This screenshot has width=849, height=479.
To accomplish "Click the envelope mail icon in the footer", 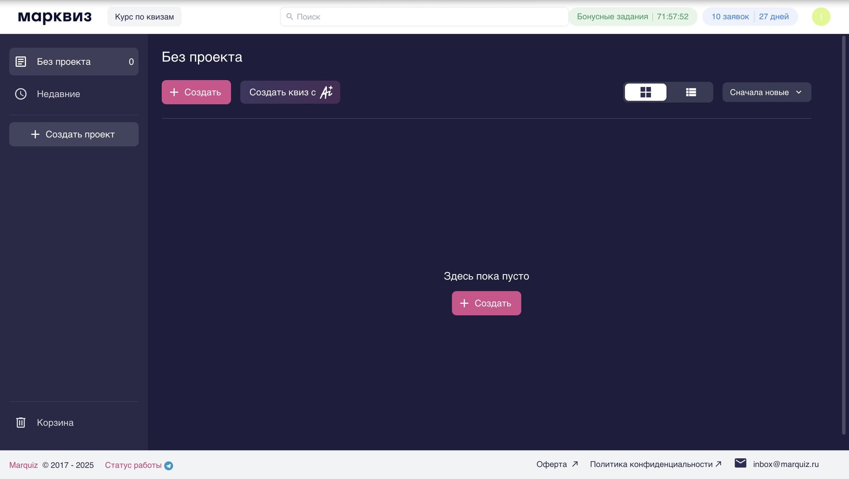I will tap(740, 463).
